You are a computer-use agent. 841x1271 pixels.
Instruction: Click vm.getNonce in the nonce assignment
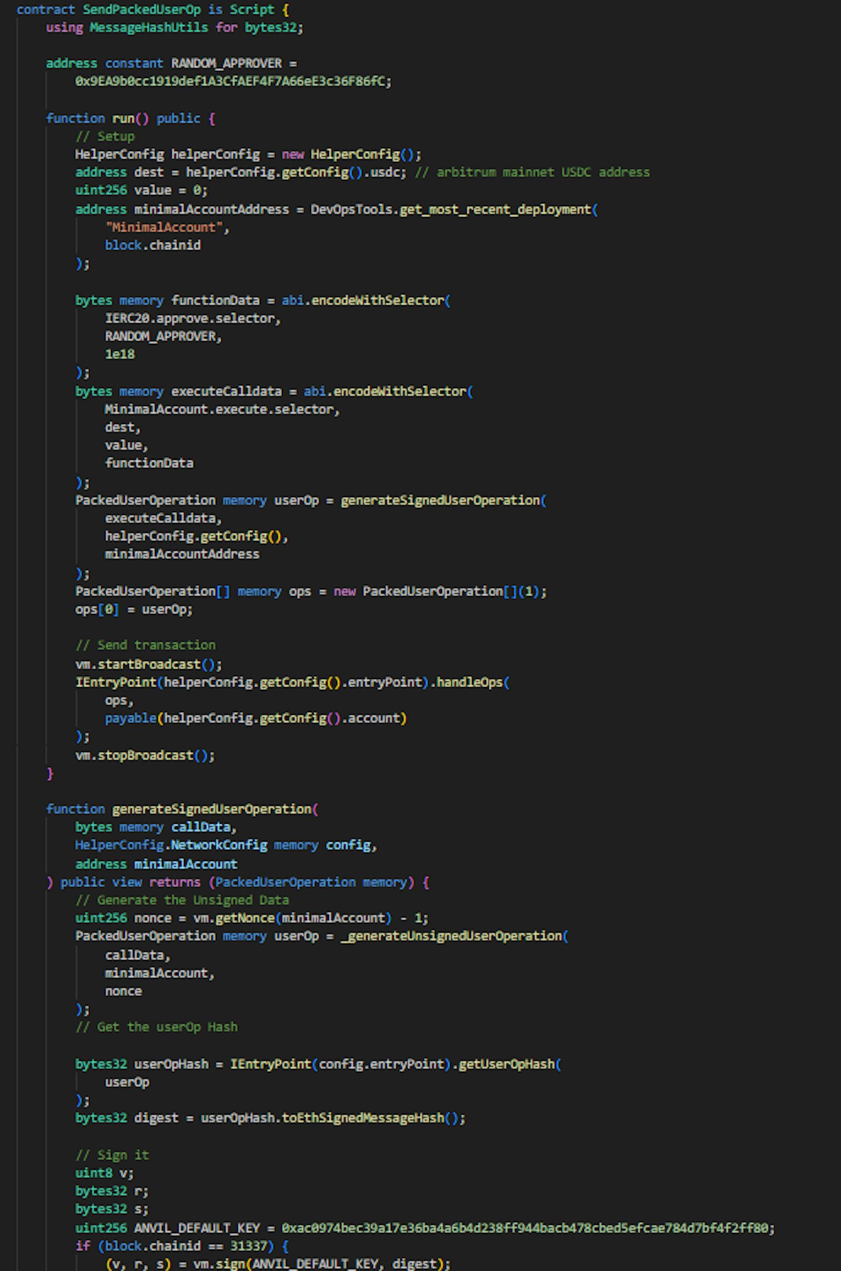pos(234,918)
